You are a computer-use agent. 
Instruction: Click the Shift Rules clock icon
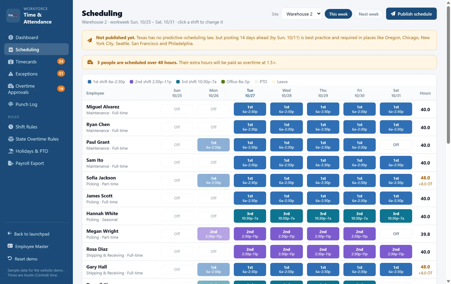(x=11, y=127)
